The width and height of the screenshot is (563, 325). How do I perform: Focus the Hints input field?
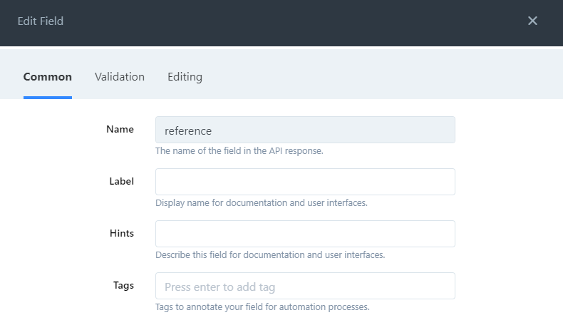tap(305, 234)
